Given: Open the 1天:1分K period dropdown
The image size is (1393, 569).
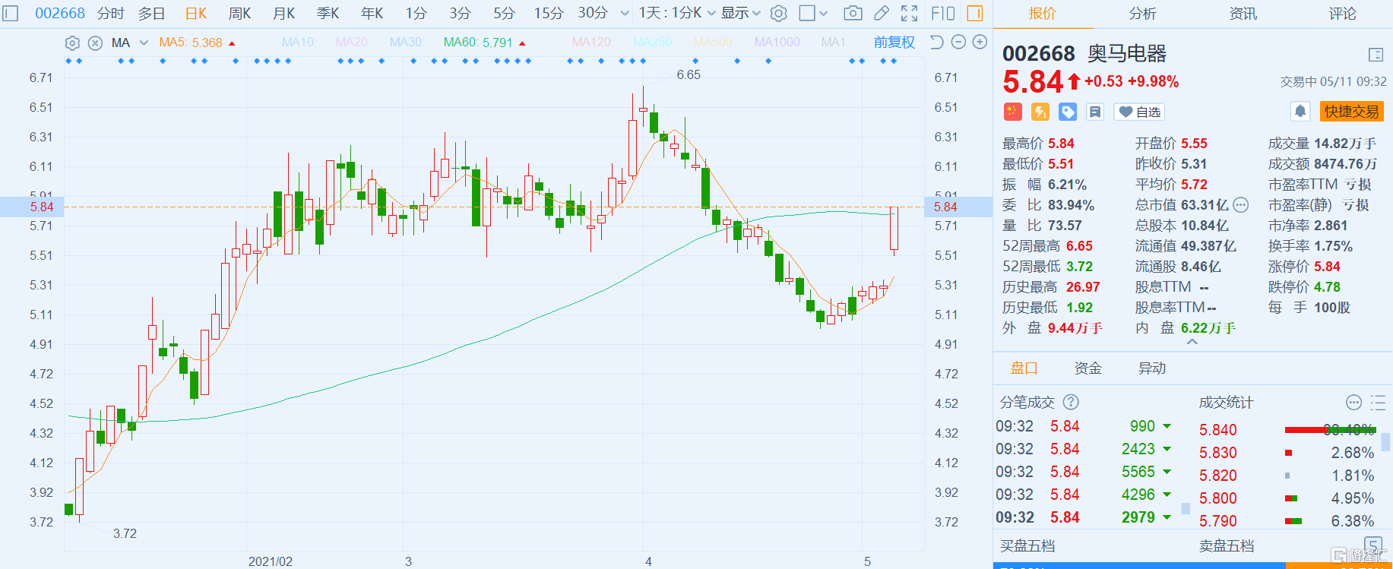Looking at the screenshot, I should pos(676,13).
